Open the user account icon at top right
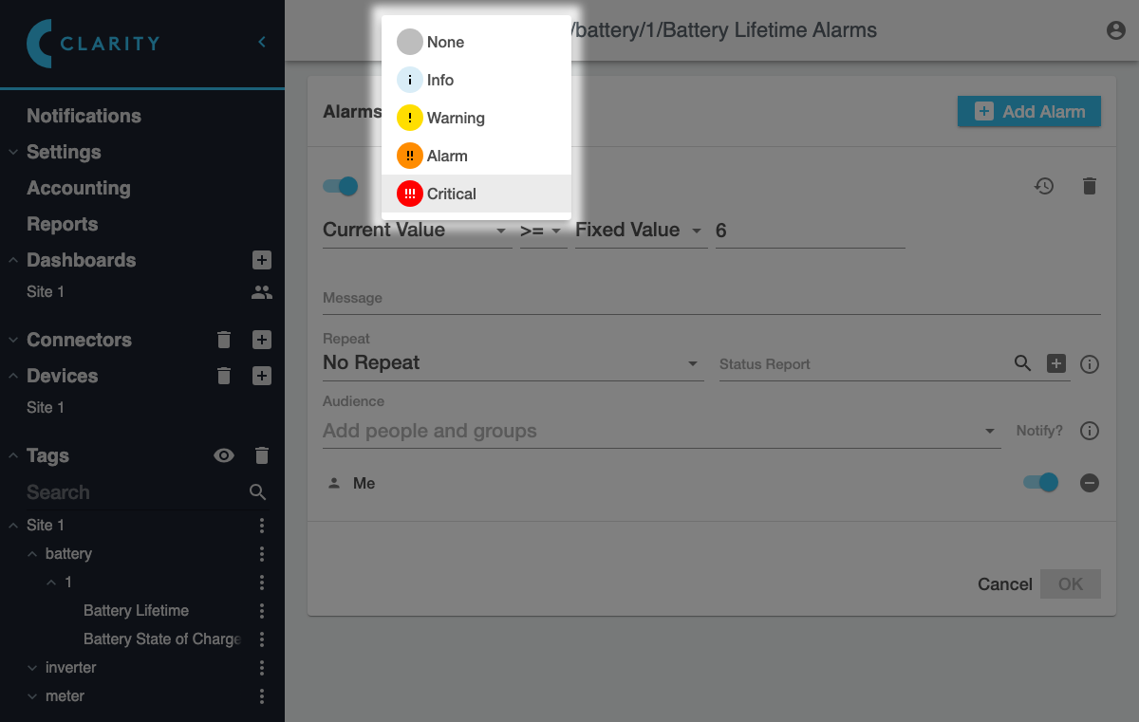This screenshot has height=722, width=1139. [x=1116, y=30]
